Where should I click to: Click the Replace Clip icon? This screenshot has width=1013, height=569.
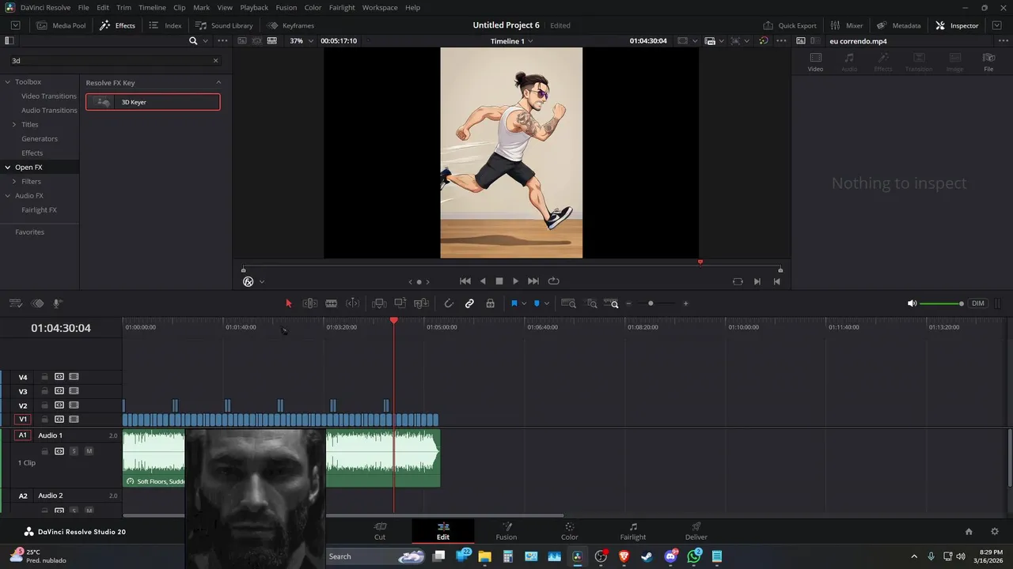pyautogui.click(x=422, y=303)
